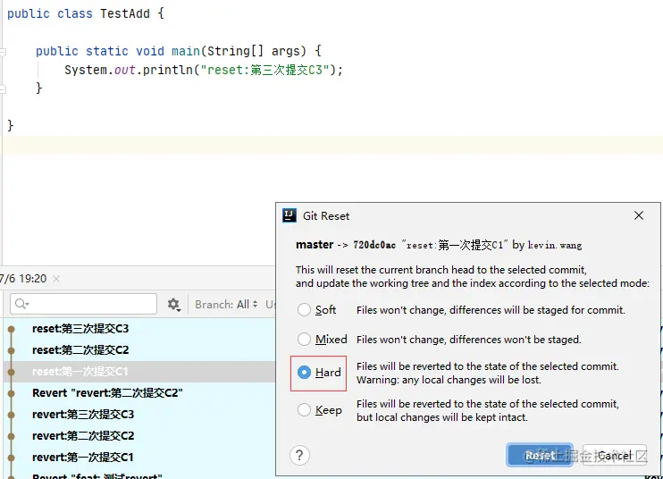Select commit revert:第一次提交C1
This screenshot has height=479, width=663.
139,458
